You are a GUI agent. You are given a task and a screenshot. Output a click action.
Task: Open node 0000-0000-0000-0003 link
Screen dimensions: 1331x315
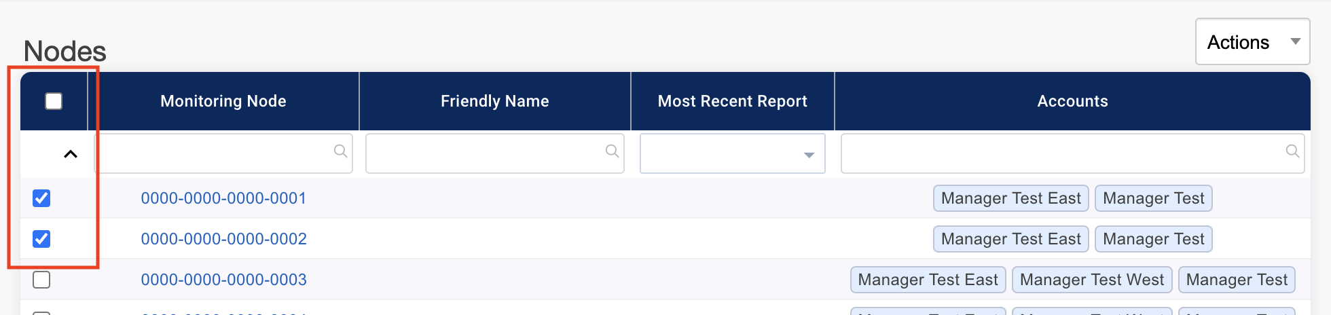click(x=223, y=280)
